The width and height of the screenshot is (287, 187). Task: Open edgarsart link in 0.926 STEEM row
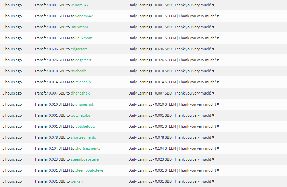[x=83, y=60]
